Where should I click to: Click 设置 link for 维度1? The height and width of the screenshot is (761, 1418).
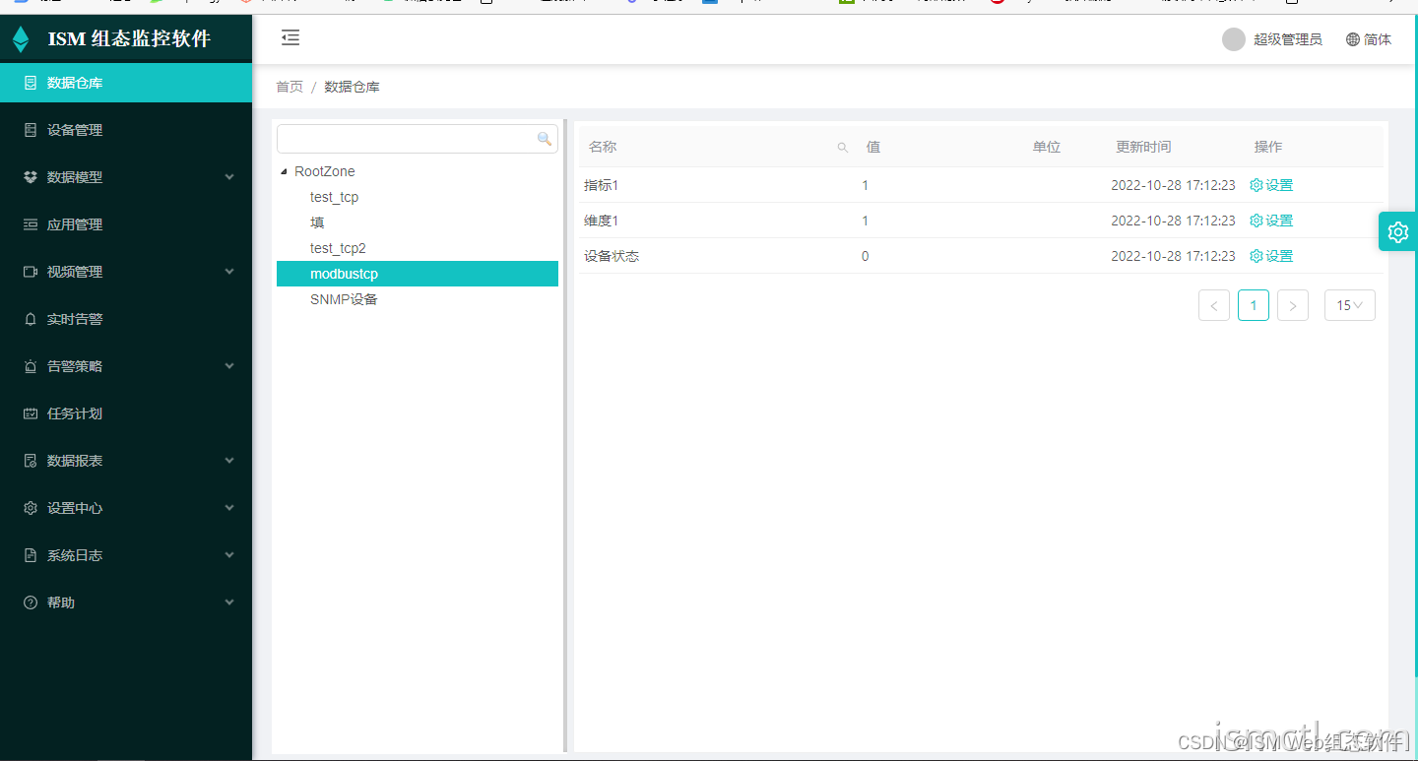tap(1279, 221)
